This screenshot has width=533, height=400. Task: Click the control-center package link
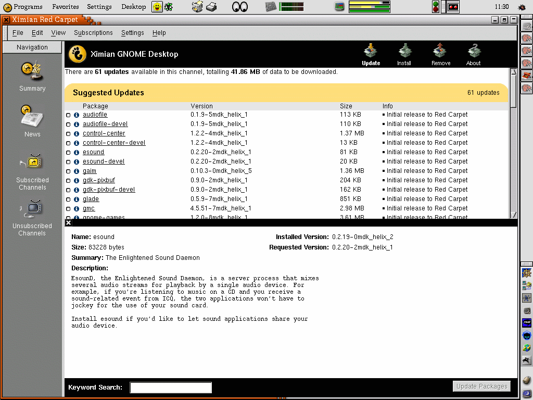pos(104,133)
